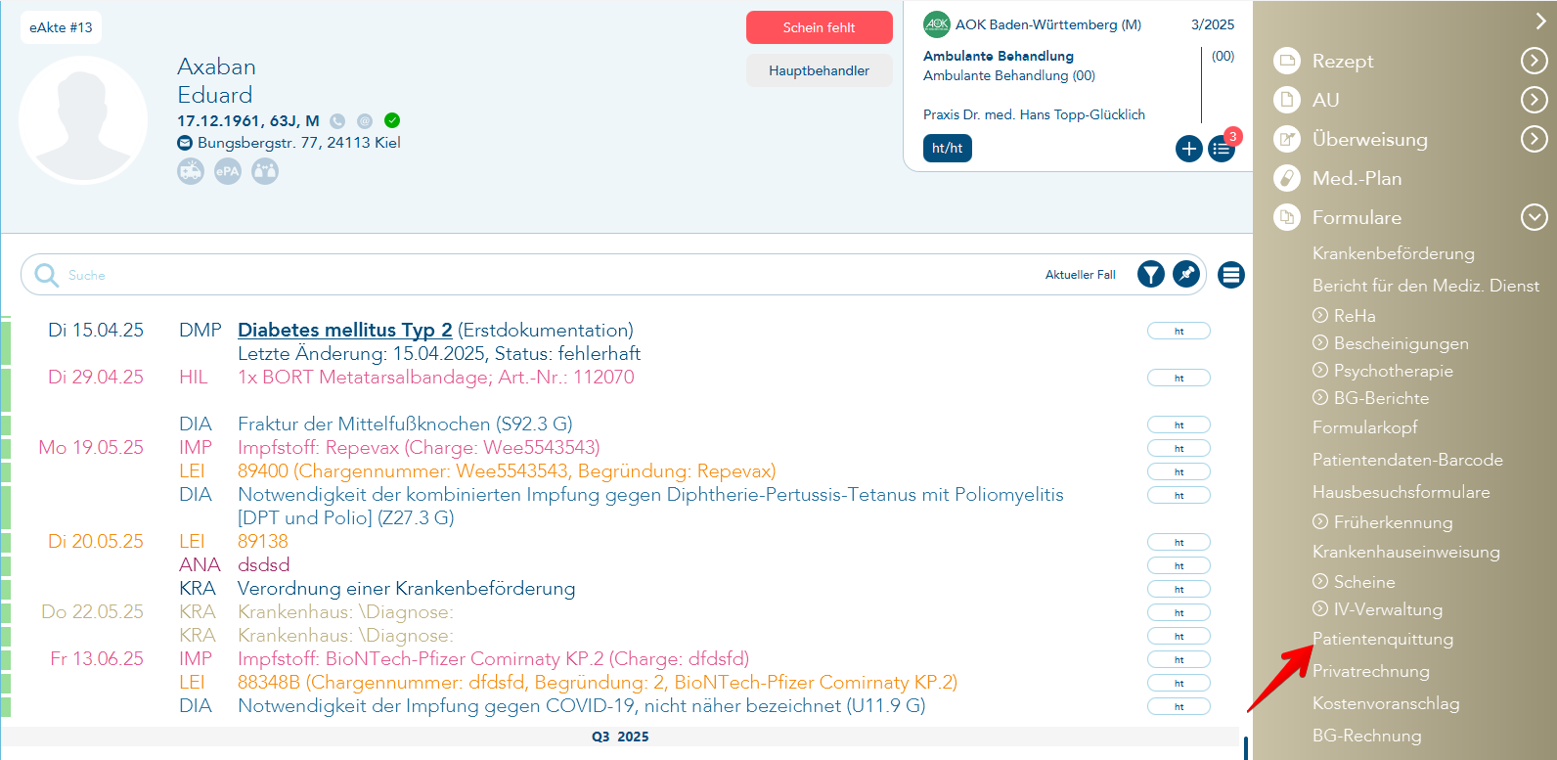Open list icon with badge 3
Viewport: 1557px width, 760px height.
1222,149
